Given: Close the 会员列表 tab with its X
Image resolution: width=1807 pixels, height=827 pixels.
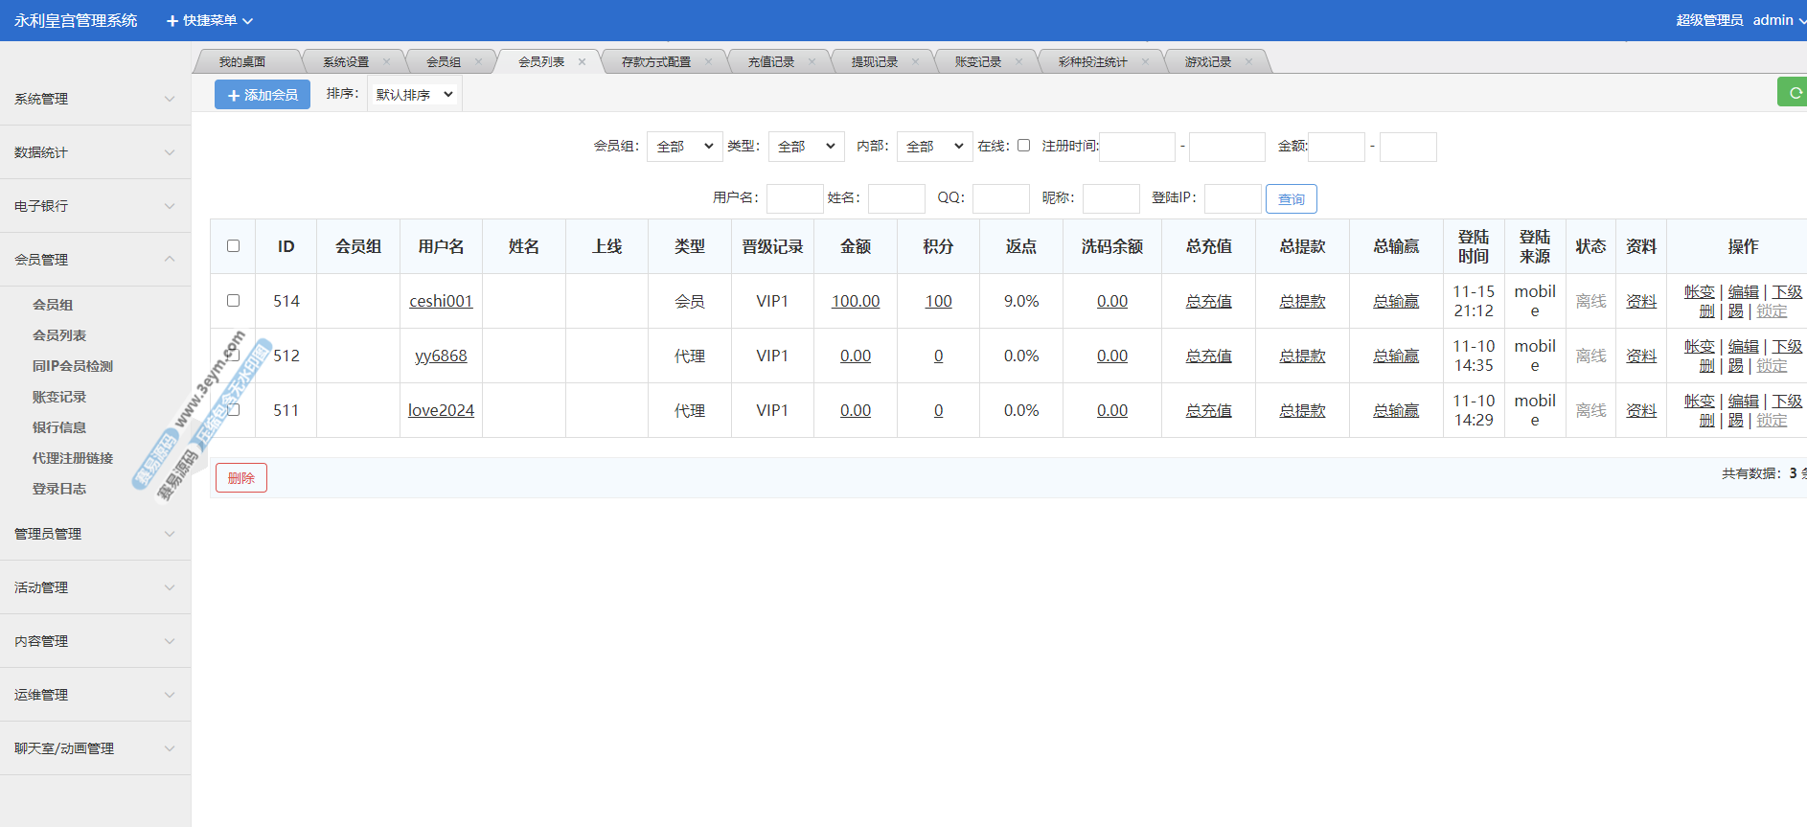Looking at the screenshot, I should click(x=582, y=62).
